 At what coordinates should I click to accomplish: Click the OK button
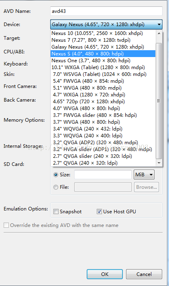click(105, 274)
